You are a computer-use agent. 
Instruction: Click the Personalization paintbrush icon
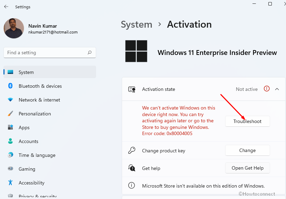[10, 113]
